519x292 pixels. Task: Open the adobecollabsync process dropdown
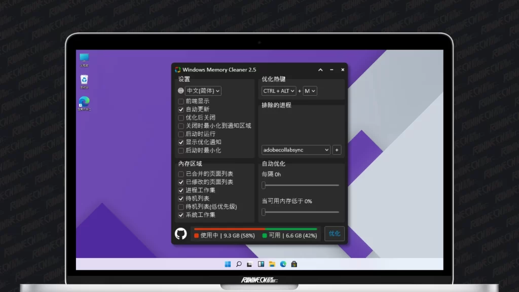(296, 150)
